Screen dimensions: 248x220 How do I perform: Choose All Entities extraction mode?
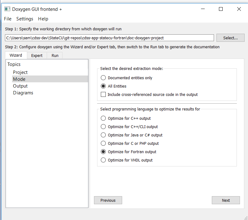click(103, 86)
